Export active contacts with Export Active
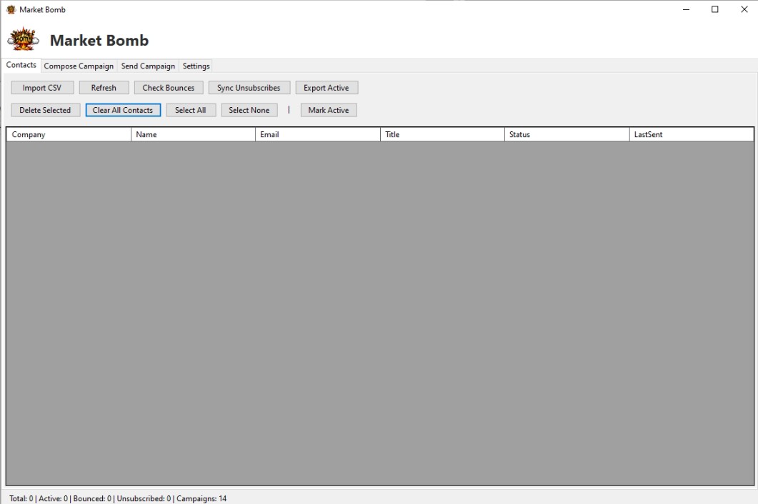 click(326, 87)
